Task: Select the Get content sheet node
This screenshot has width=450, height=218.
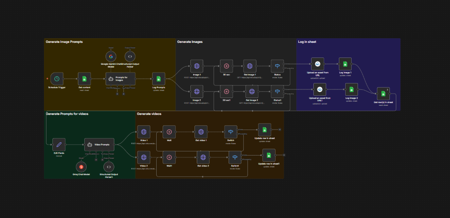Action: pos(84,79)
